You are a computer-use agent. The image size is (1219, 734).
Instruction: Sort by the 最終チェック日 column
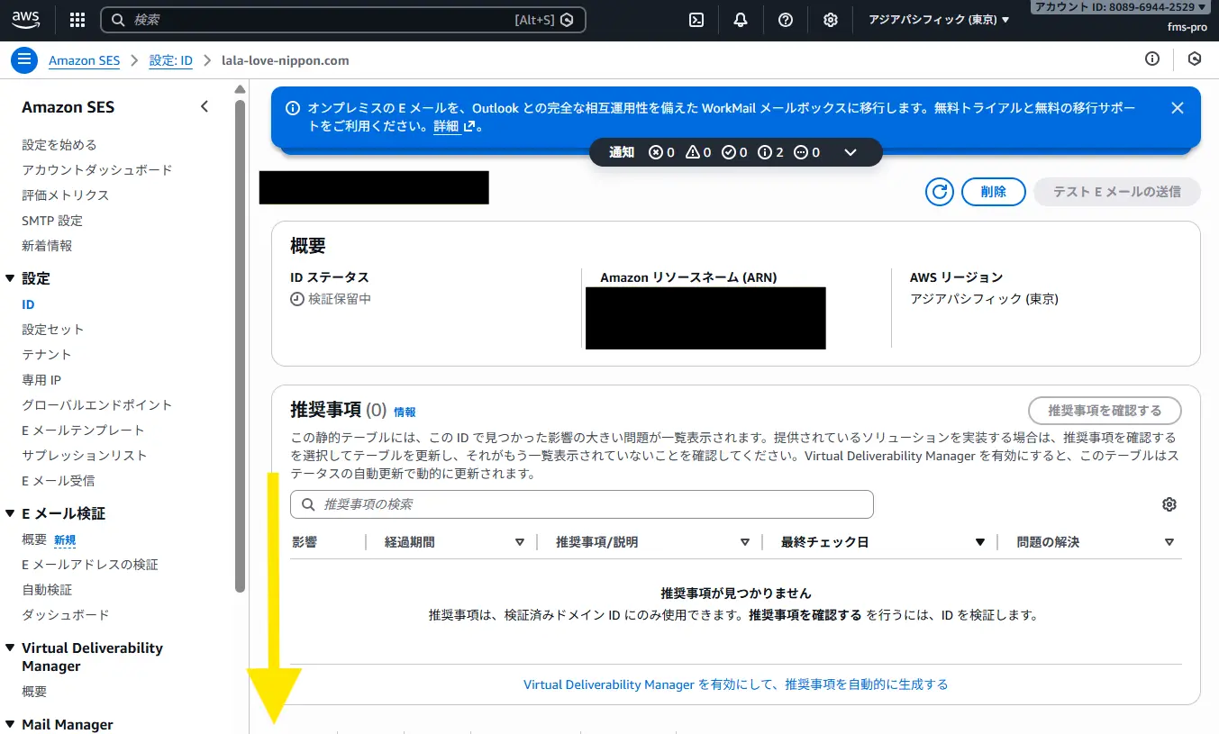tap(980, 542)
